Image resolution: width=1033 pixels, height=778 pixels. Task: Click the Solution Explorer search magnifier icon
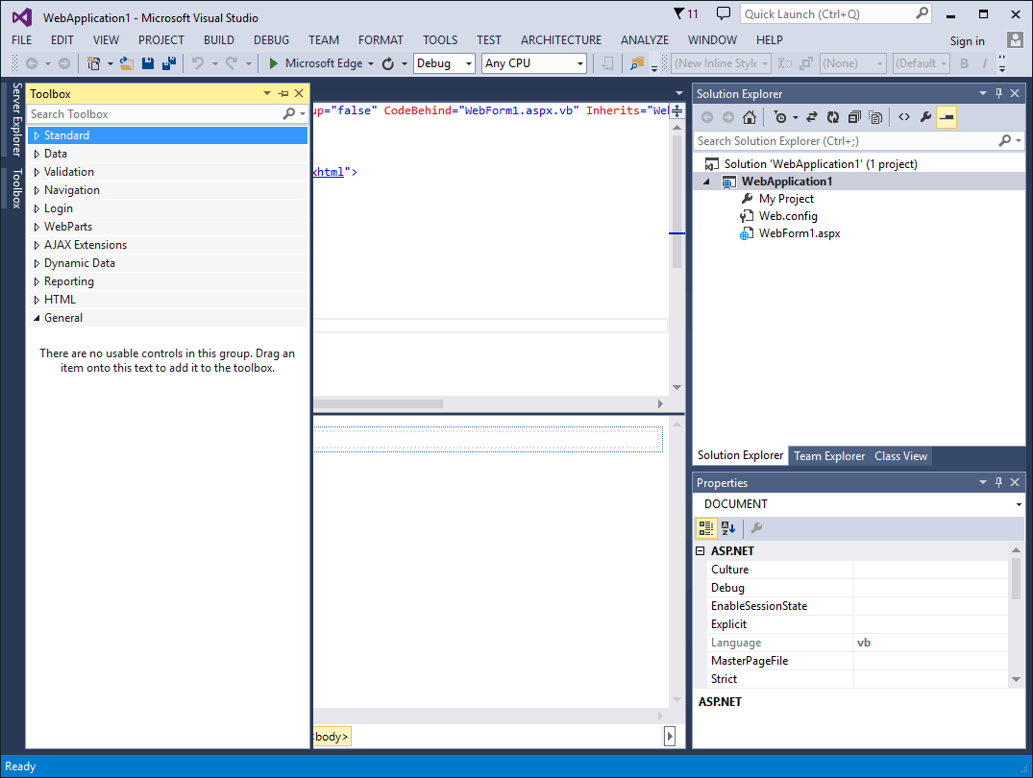click(1005, 140)
